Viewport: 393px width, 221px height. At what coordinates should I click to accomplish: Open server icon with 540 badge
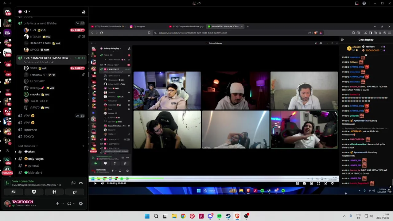(7, 12)
